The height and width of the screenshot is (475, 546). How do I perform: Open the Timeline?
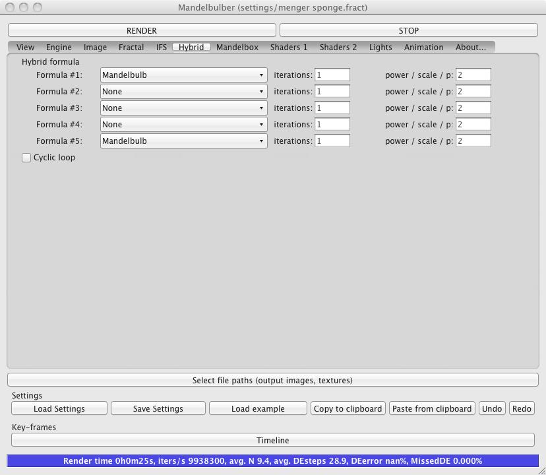tap(273, 440)
